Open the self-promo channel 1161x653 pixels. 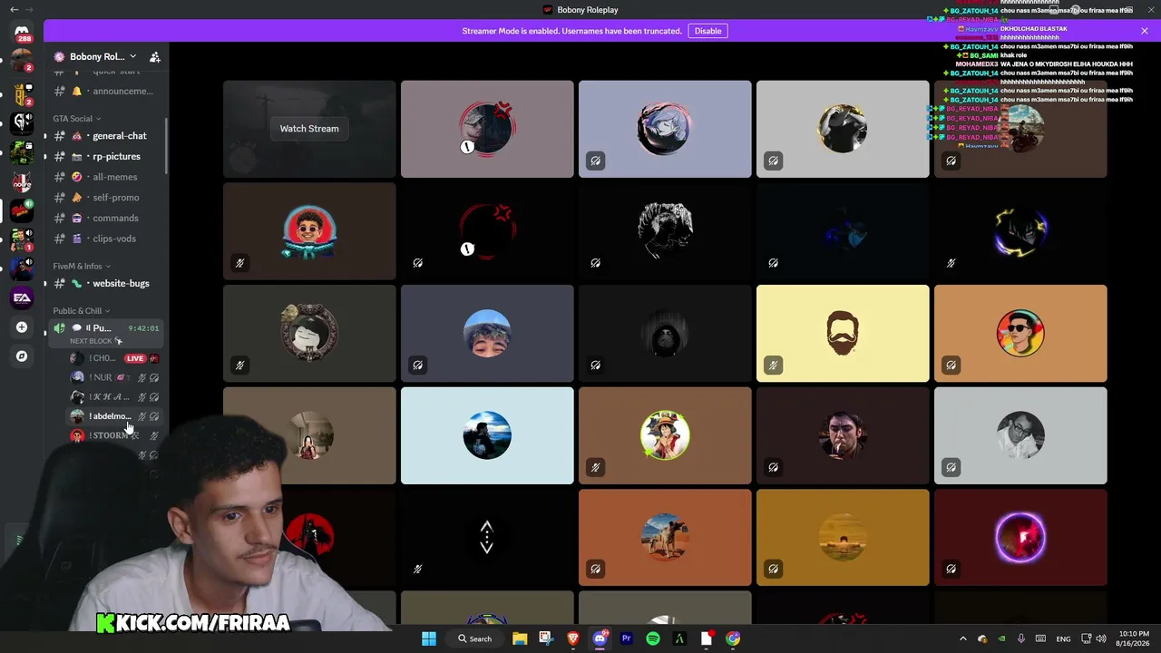[x=107, y=197]
